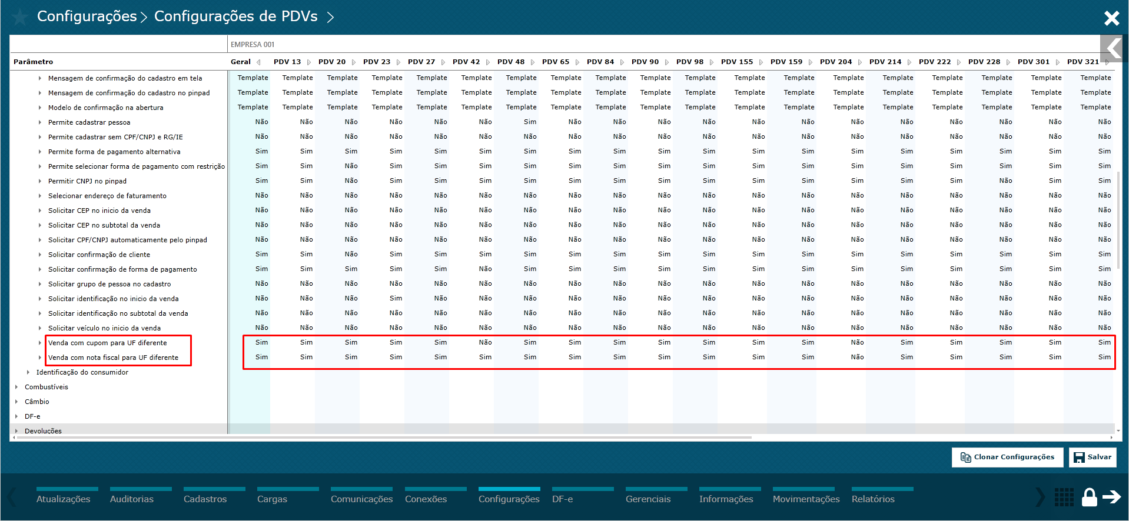Viewport: 1129px width, 521px height.
Task: Click PDV 48 value for Permite cadastrar pessoa
Action: pyautogui.click(x=530, y=122)
